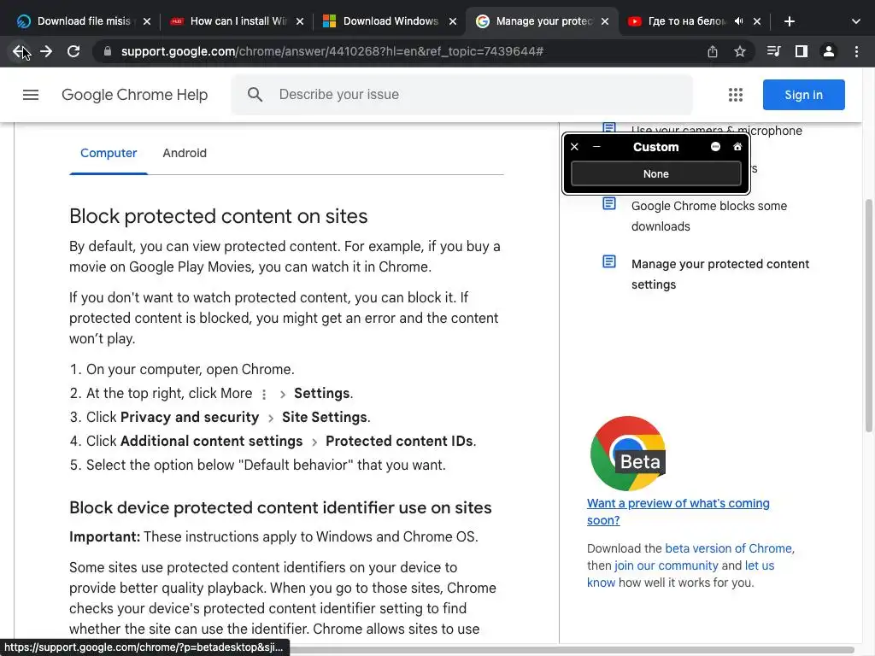The width and height of the screenshot is (875, 656).
Task: Close the How can I install tab
Action: click(x=300, y=21)
